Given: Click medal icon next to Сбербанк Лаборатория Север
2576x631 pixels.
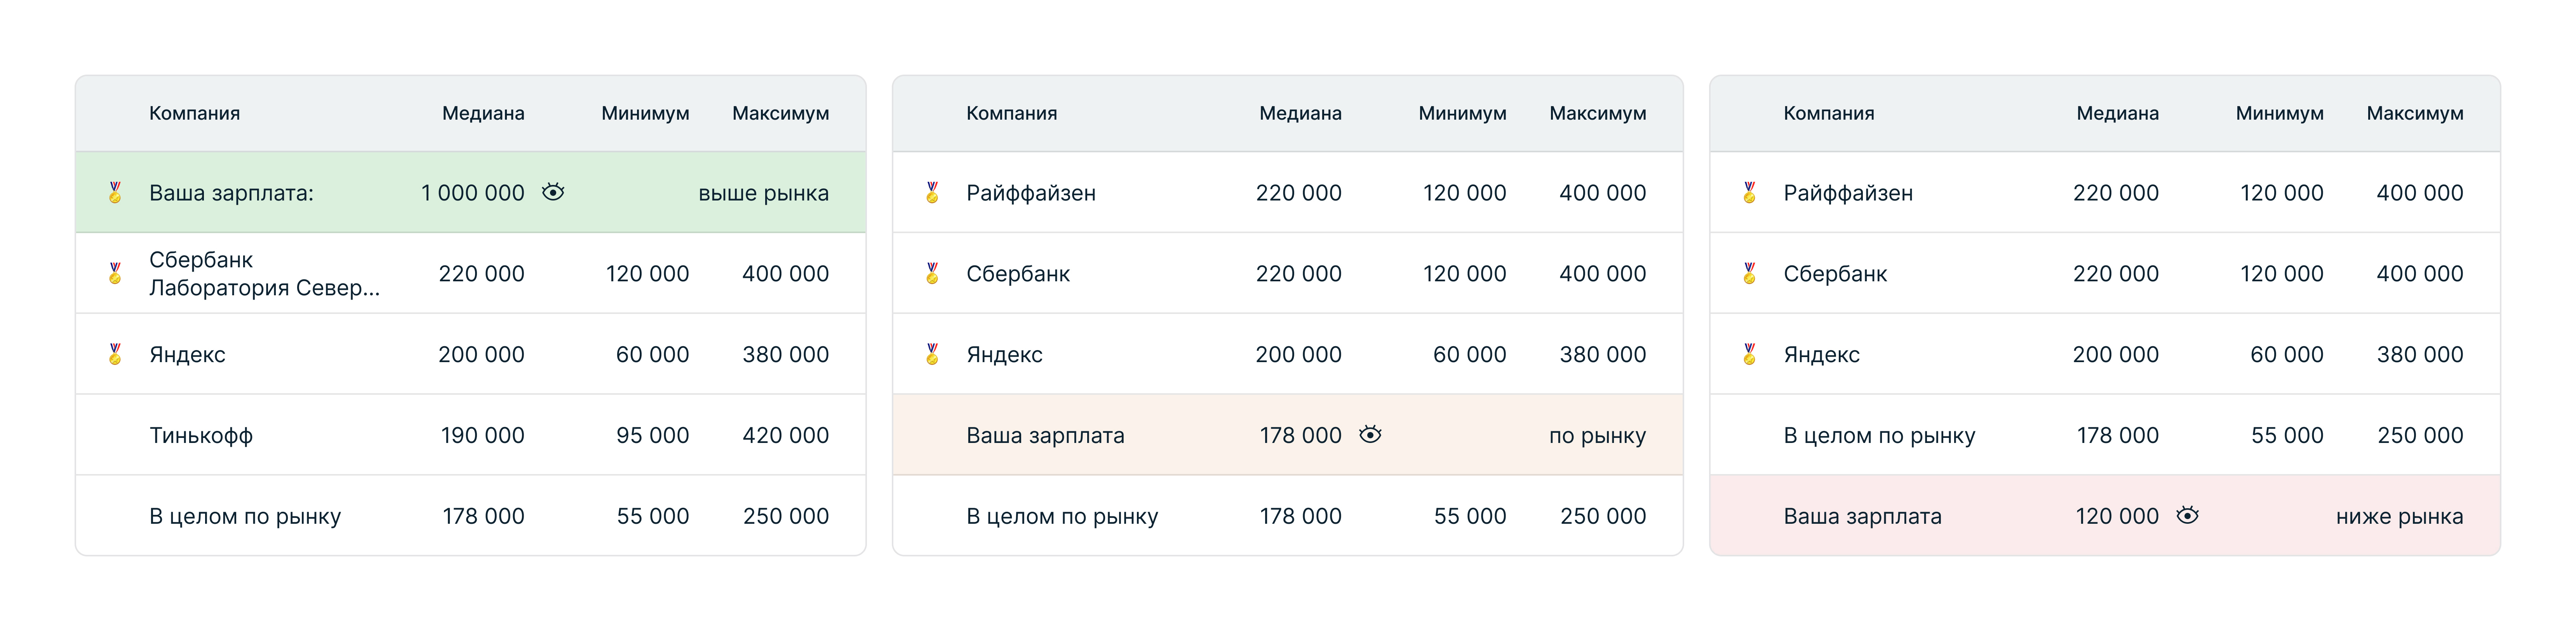Looking at the screenshot, I should click(x=115, y=273).
